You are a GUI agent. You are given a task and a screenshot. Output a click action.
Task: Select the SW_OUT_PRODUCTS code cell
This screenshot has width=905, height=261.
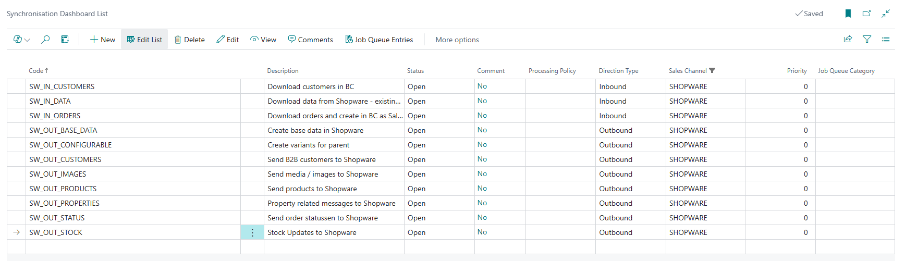[133, 189]
